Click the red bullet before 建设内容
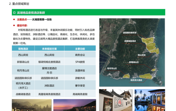 coord(14,25)
